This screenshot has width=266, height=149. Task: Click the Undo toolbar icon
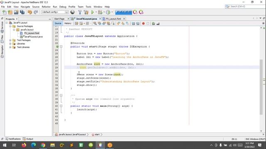(x=30, y=12)
